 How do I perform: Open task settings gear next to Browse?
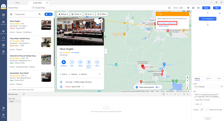point(188,8)
